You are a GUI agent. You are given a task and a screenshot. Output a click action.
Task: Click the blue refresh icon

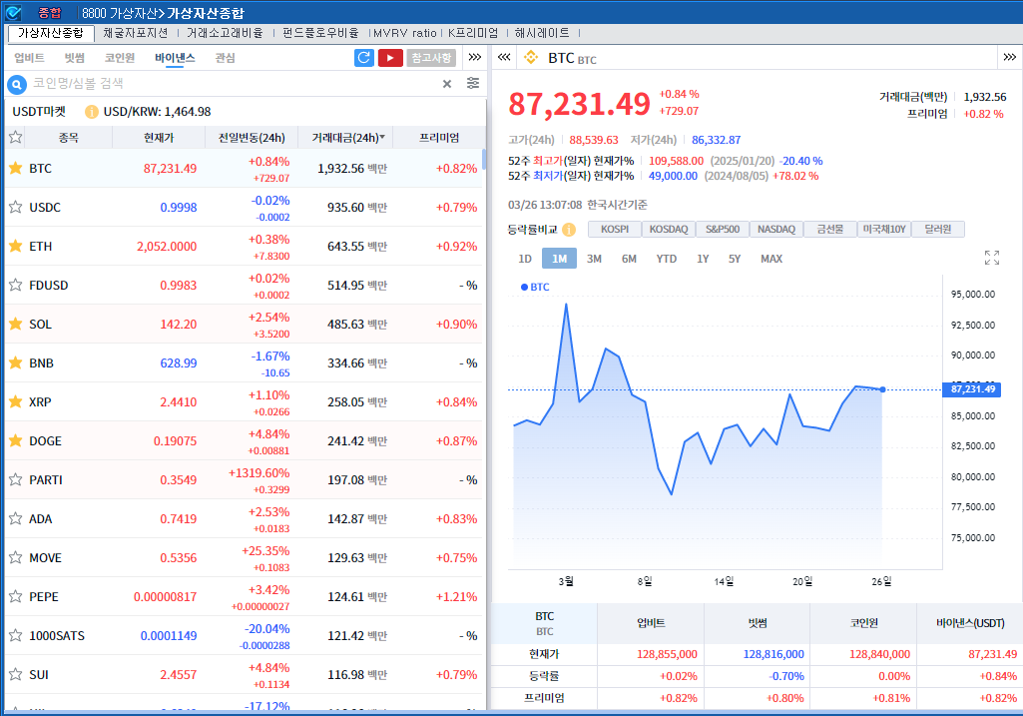(364, 58)
